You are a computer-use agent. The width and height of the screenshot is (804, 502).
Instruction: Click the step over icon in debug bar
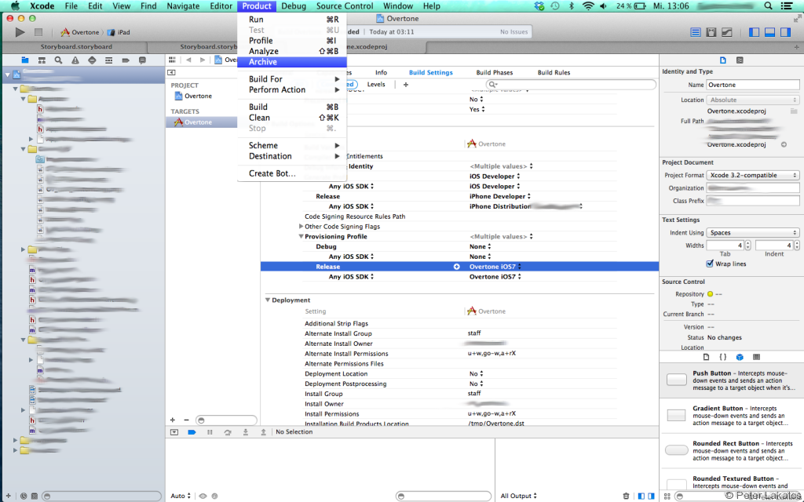pyautogui.click(x=228, y=432)
